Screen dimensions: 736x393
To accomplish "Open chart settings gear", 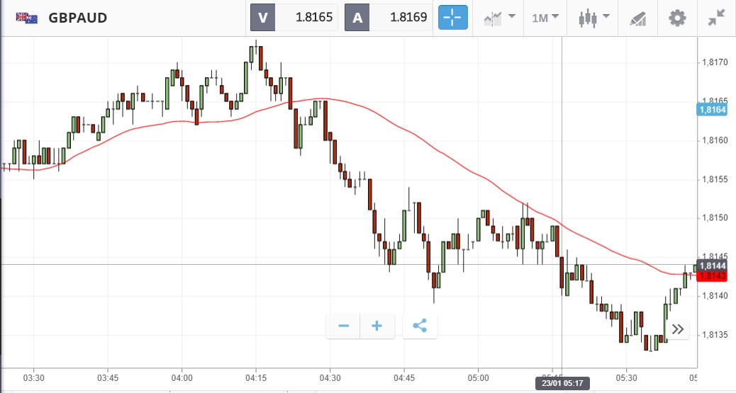I will point(678,18).
